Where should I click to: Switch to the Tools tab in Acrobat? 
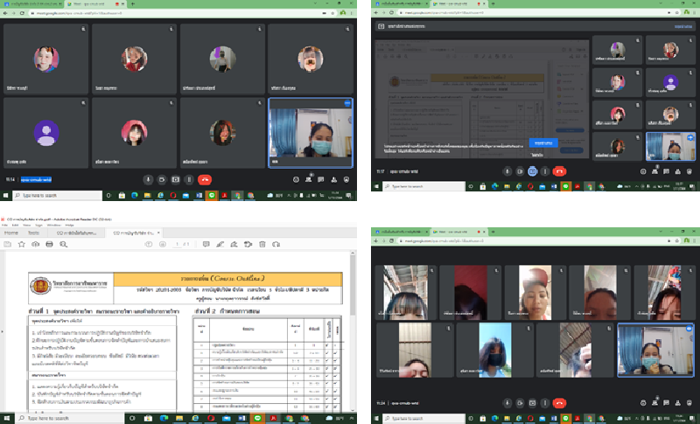(33, 233)
